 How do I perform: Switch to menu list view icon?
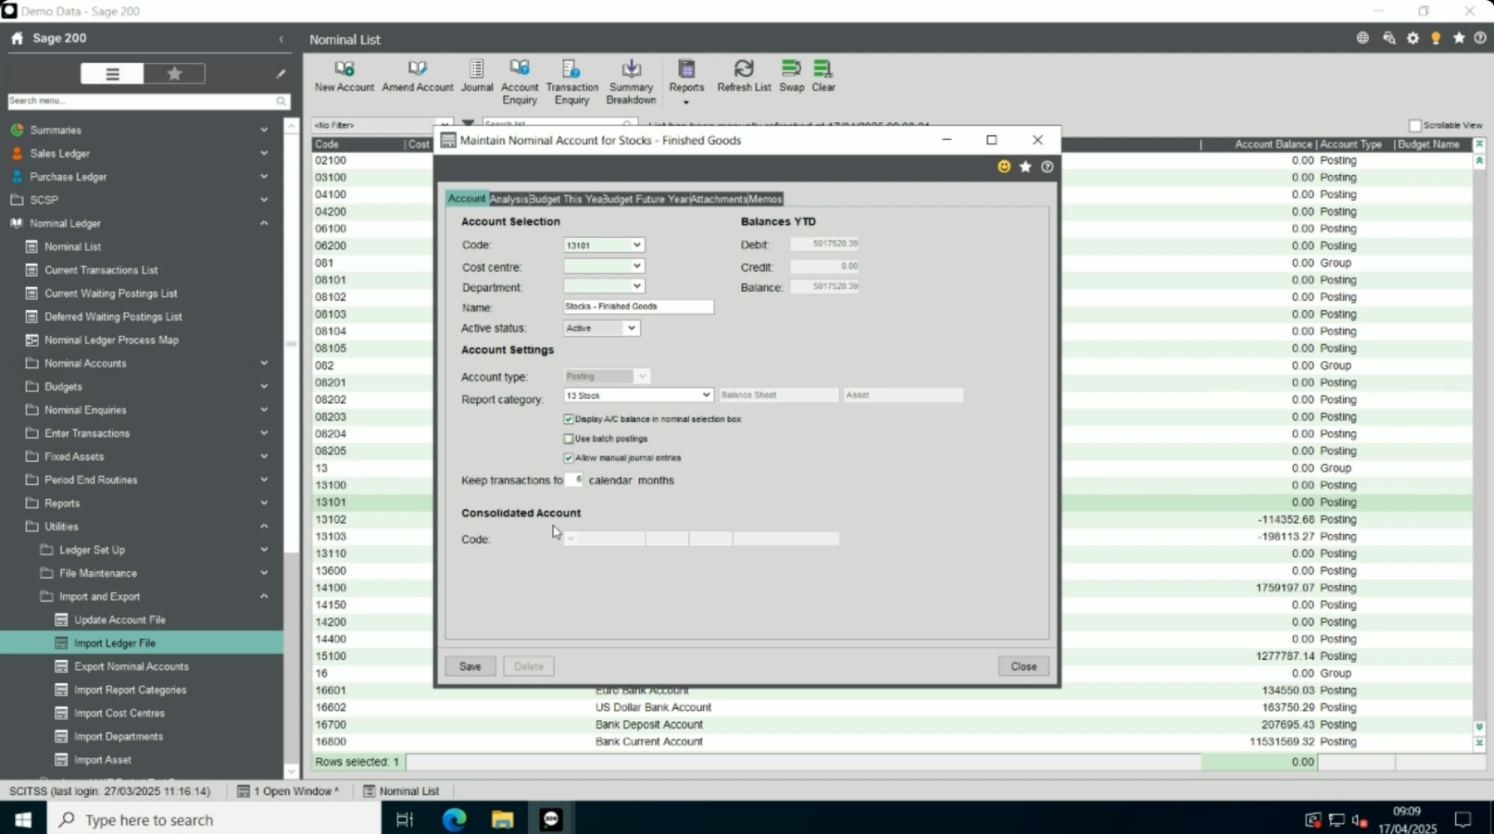pyautogui.click(x=112, y=74)
